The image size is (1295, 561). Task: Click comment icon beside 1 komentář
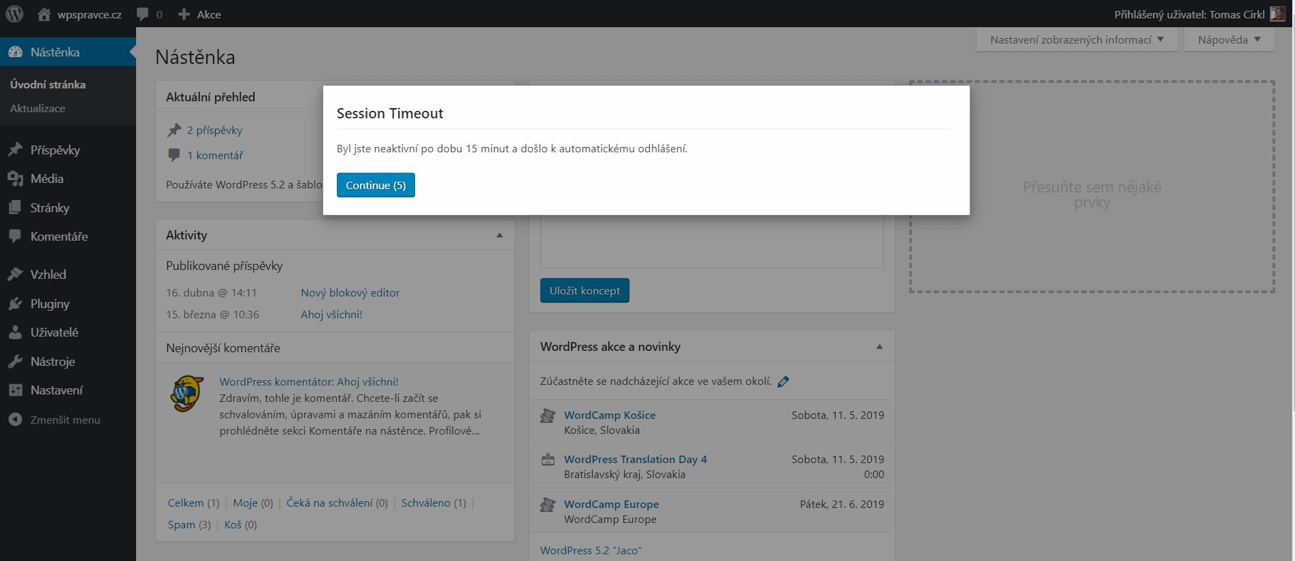pos(174,155)
